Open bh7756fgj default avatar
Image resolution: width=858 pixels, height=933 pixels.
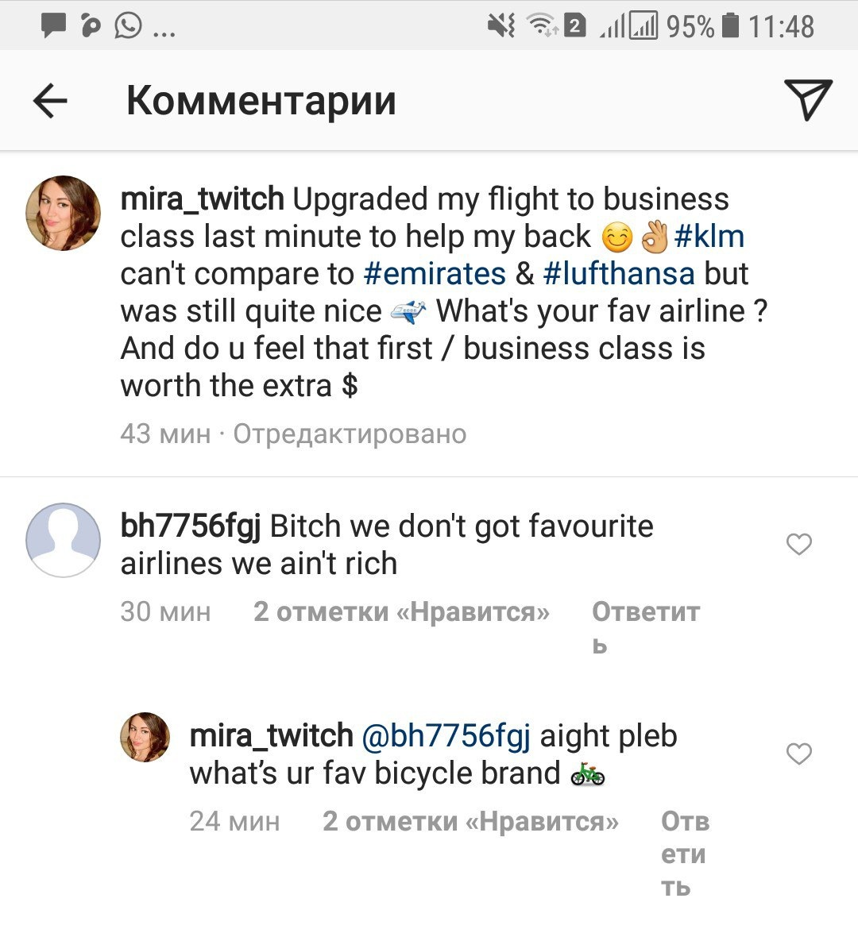tap(64, 540)
